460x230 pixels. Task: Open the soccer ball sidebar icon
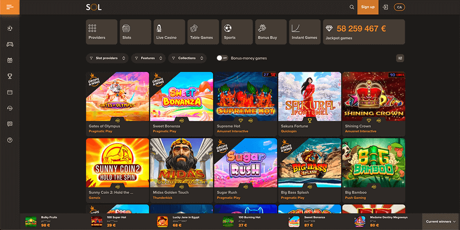pyautogui.click(x=10, y=29)
